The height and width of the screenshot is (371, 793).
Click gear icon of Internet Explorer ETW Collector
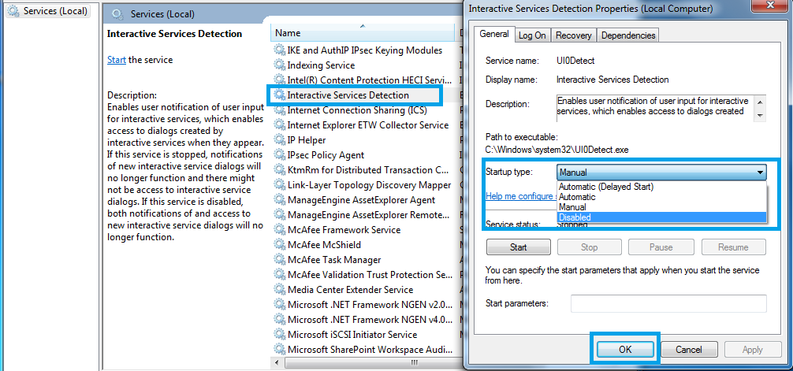tap(279, 124)
